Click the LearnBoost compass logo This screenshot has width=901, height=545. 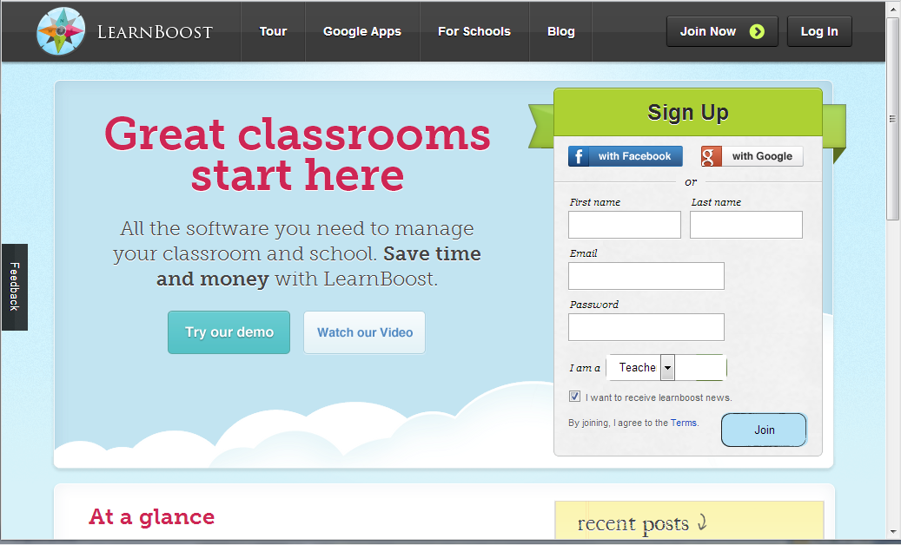click(61, 31)
